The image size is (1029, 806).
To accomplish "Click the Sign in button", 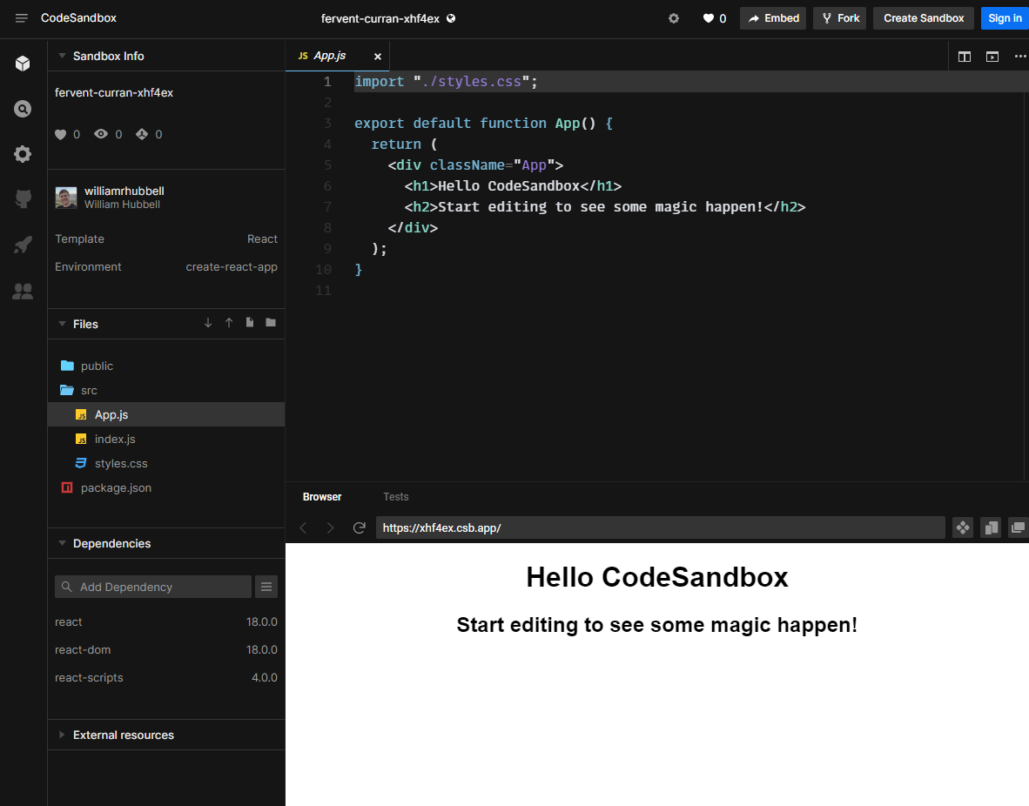I will (1005, 18).
